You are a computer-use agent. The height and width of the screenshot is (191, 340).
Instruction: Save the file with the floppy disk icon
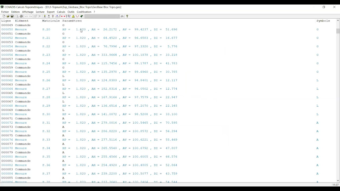click(x=12, y=16)
